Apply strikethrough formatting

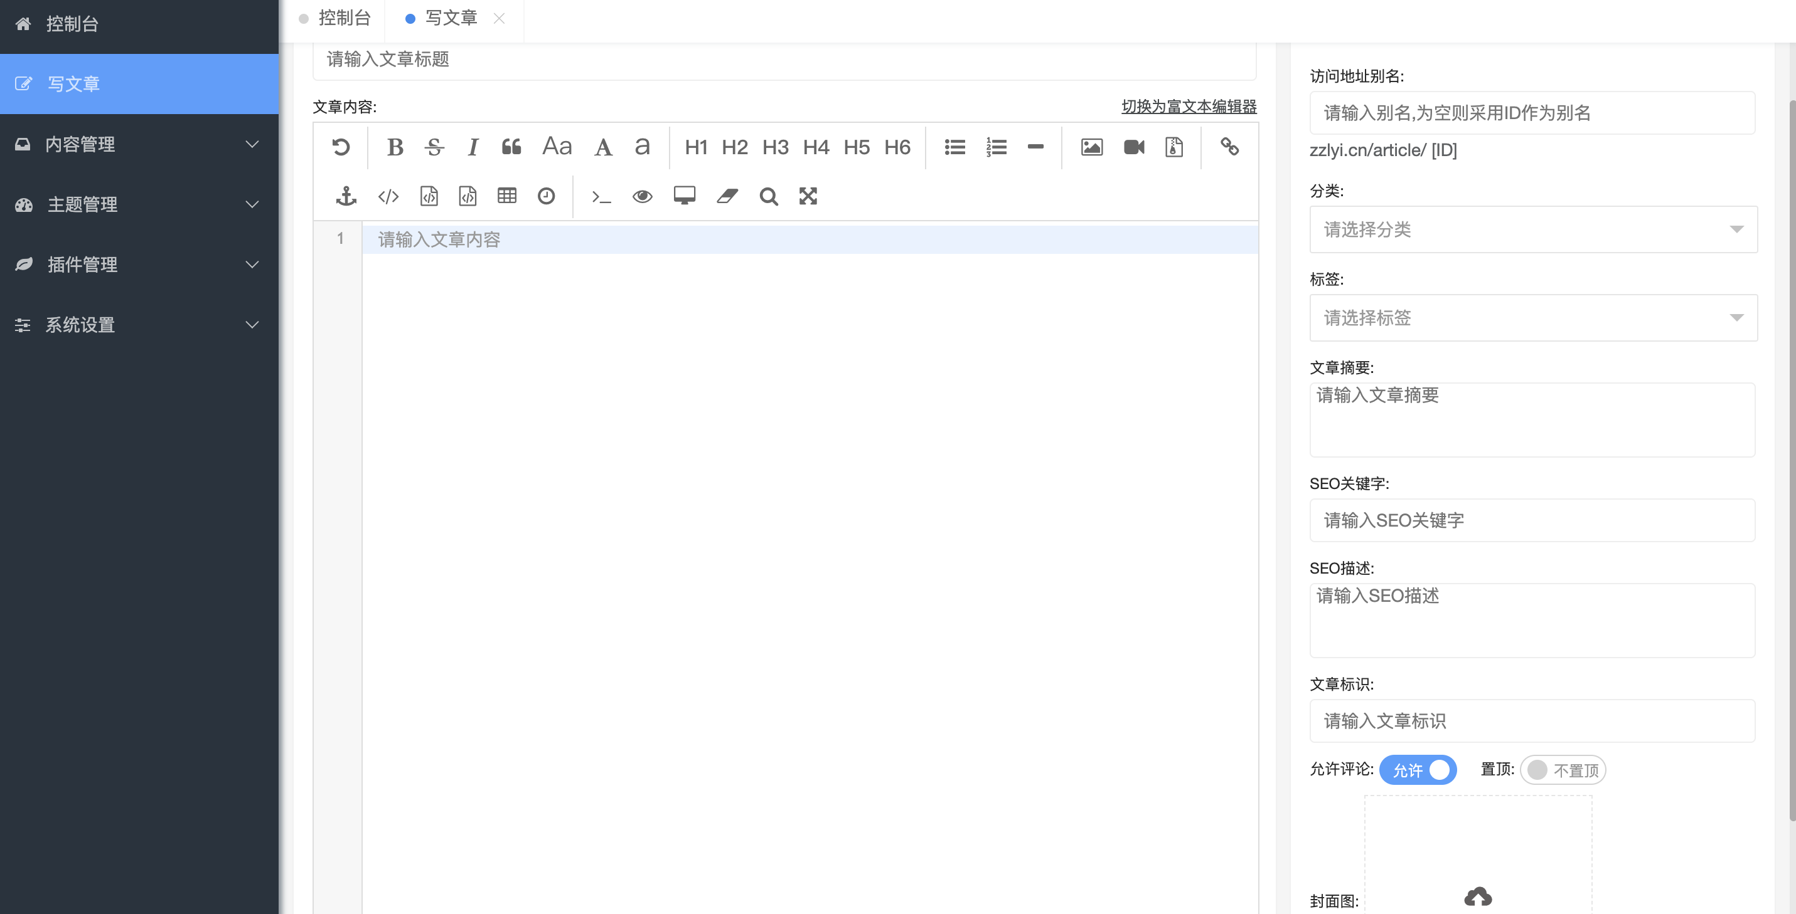coord(434,147)
